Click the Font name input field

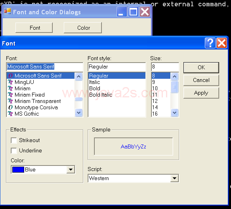pyautogui.click(x=45, y=66)
